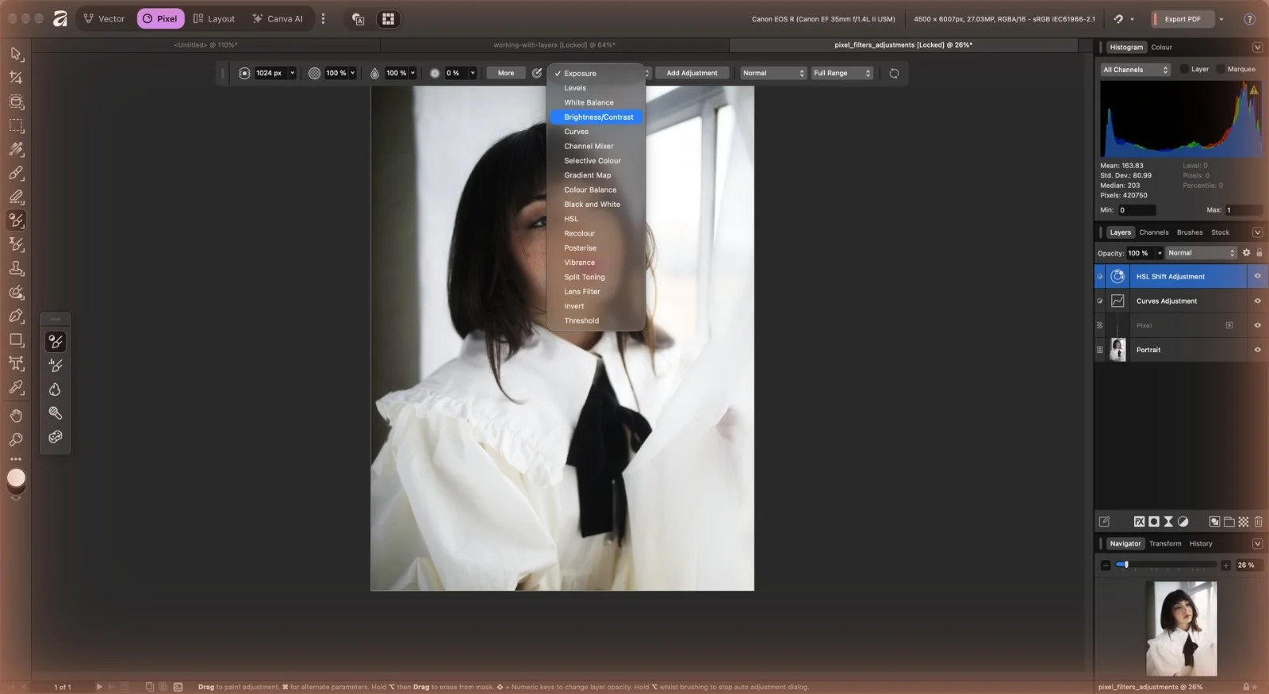The height and width of the screenshot is (694, 1269).
Task: Select the Hand view tool
Action: point(16,415)
